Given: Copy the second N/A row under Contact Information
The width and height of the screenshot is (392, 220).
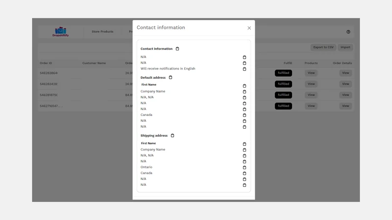Looking at the screenshot, I should [245, 63].
